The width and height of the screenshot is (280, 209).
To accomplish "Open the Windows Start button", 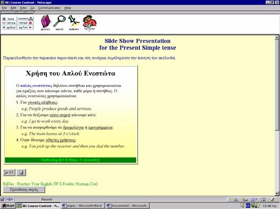I will click(8, 206).
